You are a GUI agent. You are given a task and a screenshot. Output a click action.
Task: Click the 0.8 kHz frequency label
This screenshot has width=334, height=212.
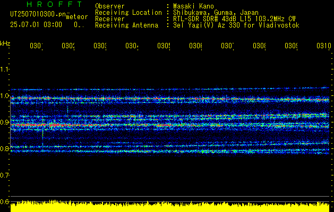(x=4, y=148)
